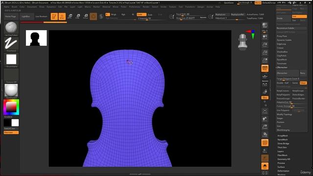Toggle the Rgb channel

pyautogui.click(x=123, y=15)
